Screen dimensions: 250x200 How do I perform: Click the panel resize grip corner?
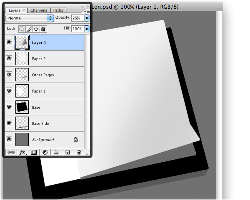pyautogui.click(x=88, y=153)
